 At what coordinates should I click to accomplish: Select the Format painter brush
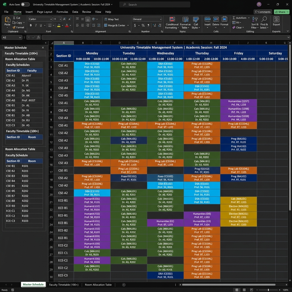[x=14, y=27]
